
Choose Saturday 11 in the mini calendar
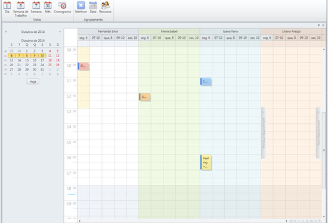click(49, 55)
